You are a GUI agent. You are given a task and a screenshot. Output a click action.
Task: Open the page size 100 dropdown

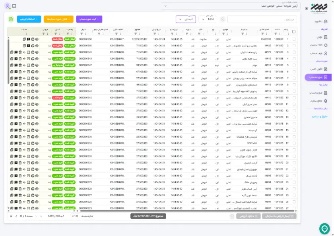point(75,216)
